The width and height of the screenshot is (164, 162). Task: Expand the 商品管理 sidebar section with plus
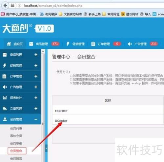[36, 55]
